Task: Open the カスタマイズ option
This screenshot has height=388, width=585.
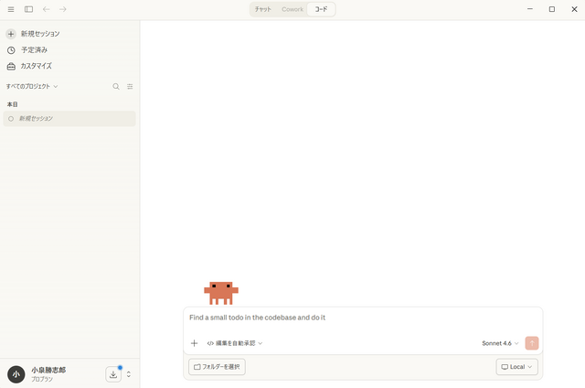Action: coord(37,66)
